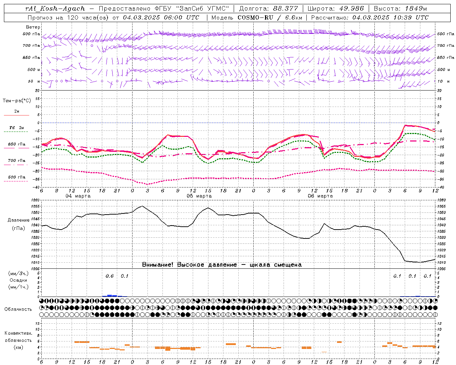
Task: Click the Облачность panel label
Action: [18, 309]
